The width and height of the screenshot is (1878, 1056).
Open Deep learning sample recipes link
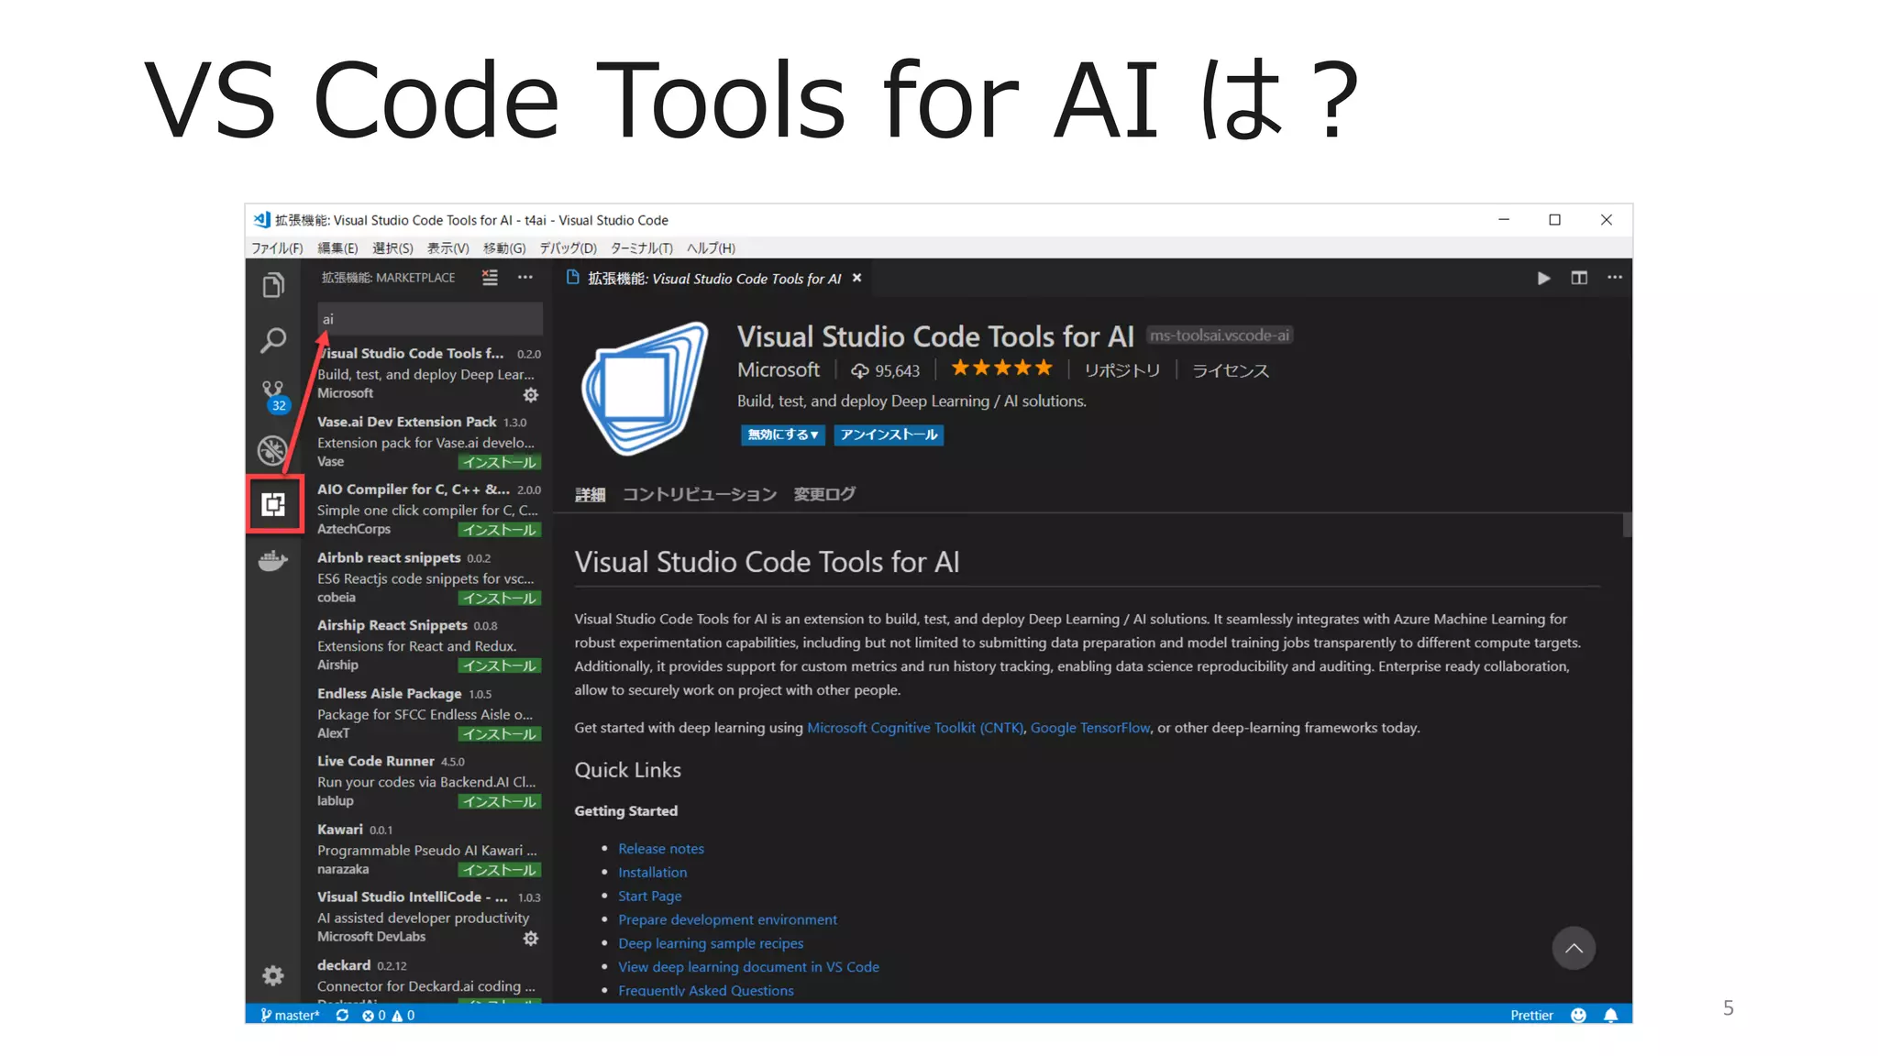(711, 943)
